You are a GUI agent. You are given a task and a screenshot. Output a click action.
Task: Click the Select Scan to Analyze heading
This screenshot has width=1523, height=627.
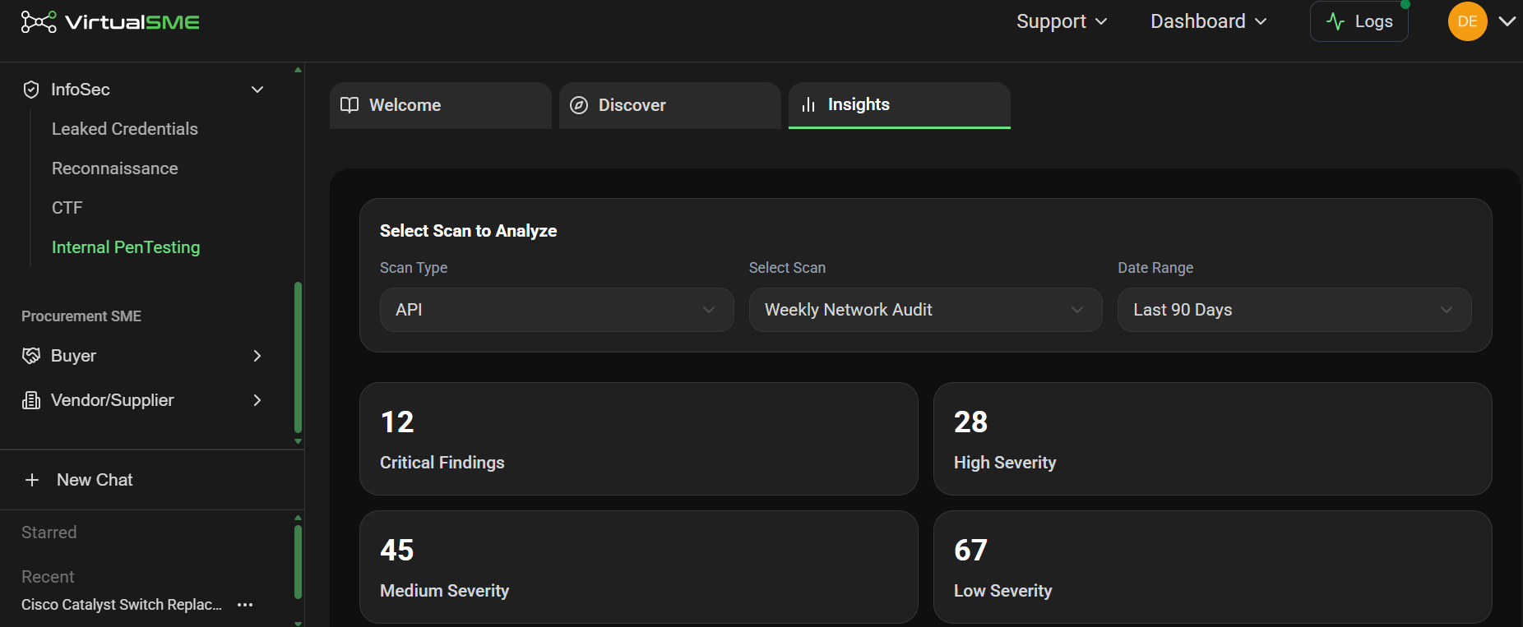[469, 231]
